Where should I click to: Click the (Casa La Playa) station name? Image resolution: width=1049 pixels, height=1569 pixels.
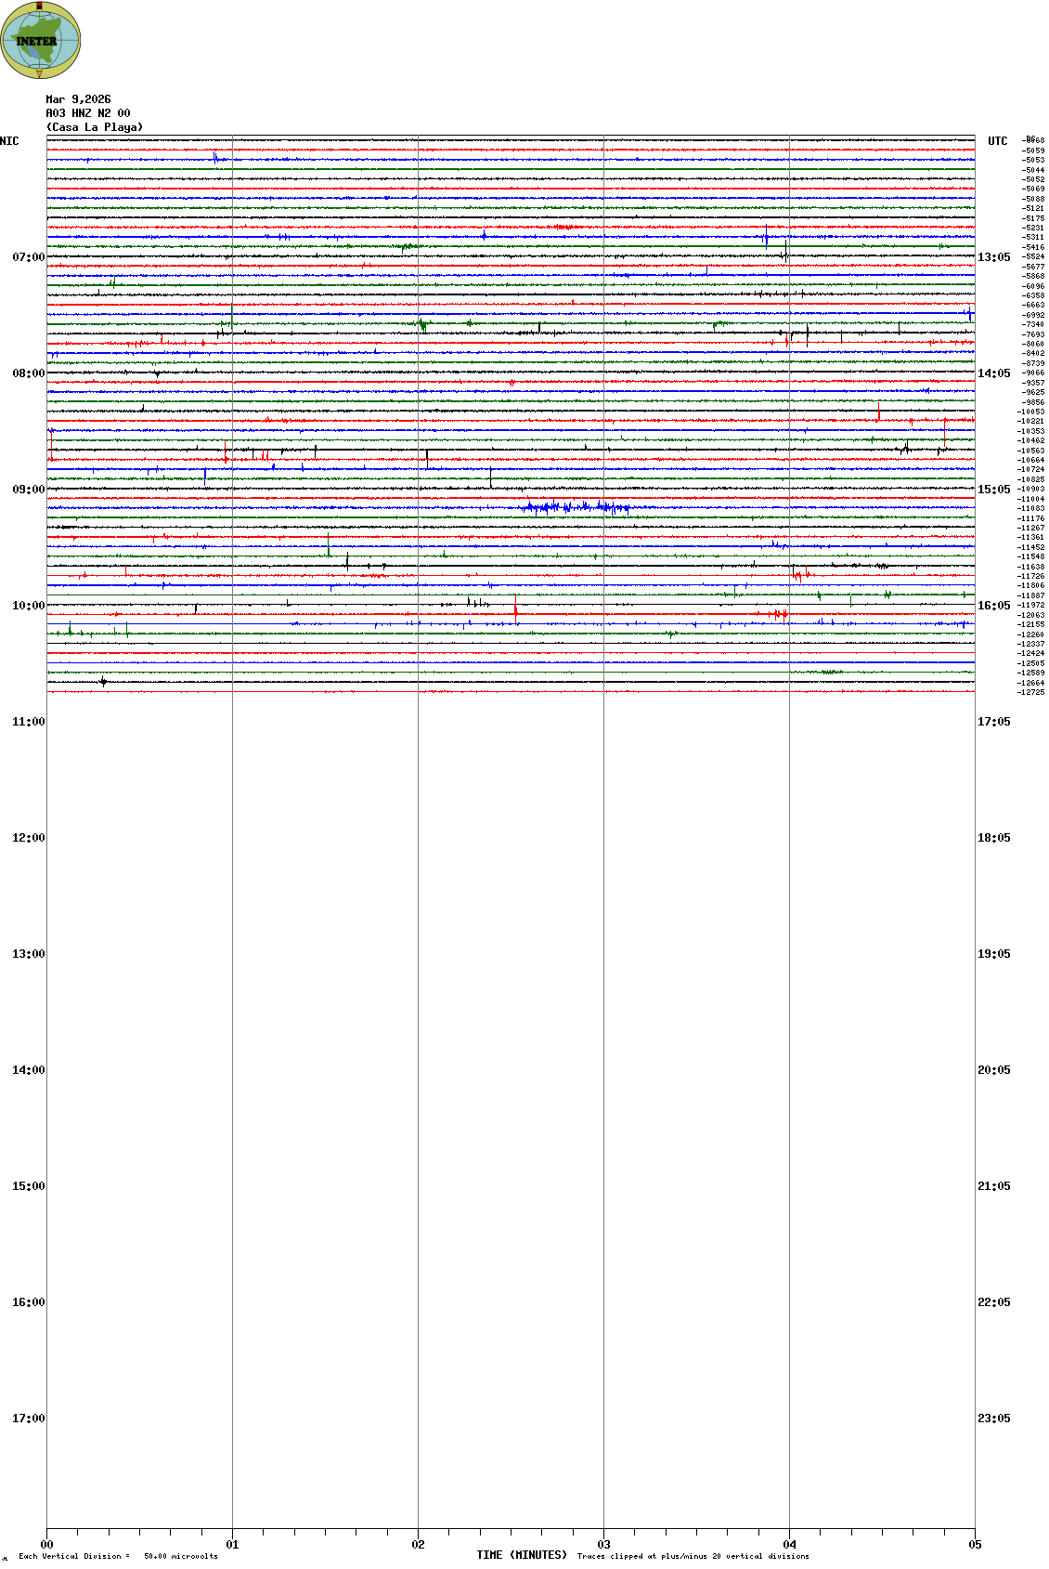[95, 127]
